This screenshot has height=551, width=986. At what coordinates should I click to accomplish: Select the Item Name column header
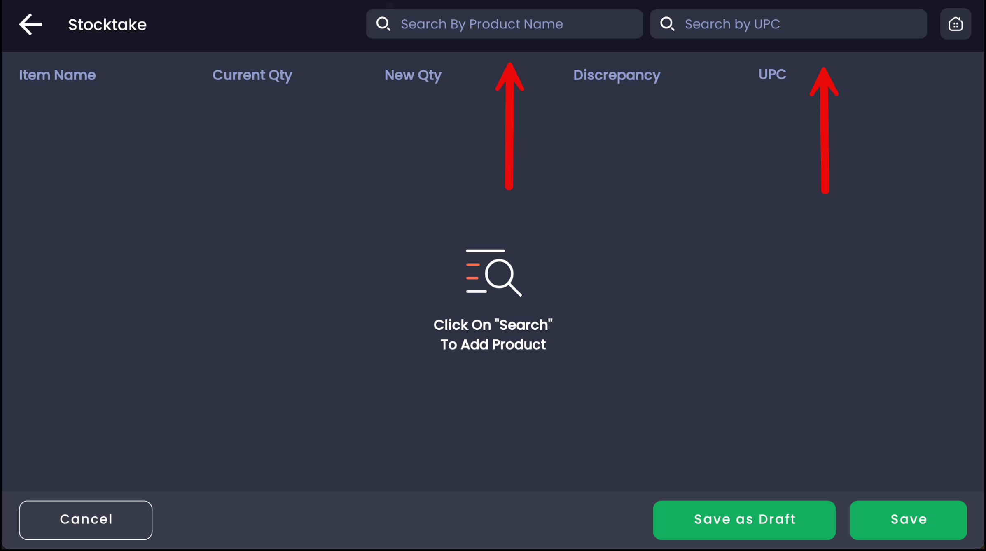tap(57, 75)
